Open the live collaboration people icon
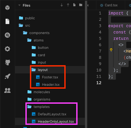The height and width of the screenshot is (128, 131). click(7, 91)
